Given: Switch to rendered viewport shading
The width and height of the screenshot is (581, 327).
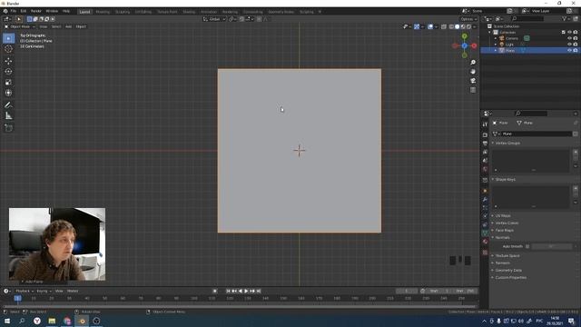Looking at the screenshot, I should (468, 26).
